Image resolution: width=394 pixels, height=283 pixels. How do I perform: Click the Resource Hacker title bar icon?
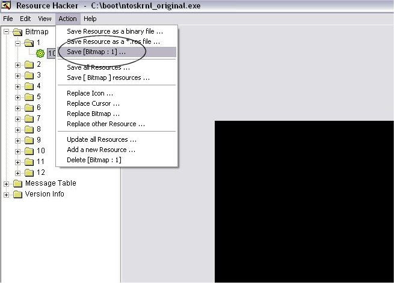6,5
